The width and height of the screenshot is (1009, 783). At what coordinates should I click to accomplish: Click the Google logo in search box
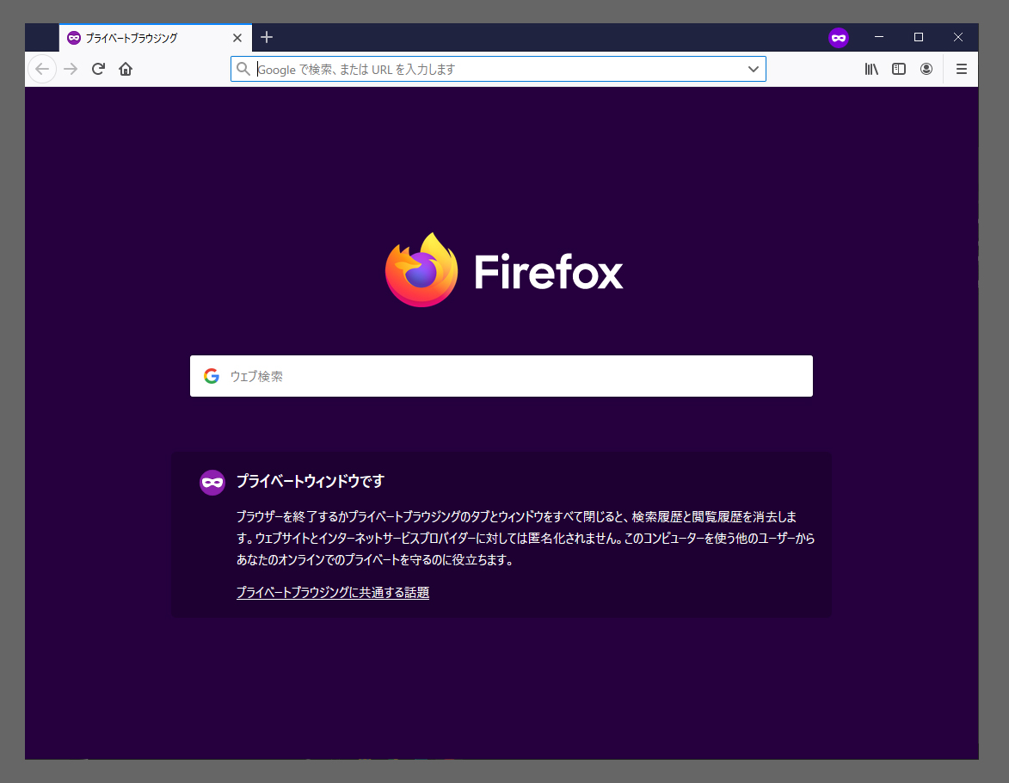point(212,376)
